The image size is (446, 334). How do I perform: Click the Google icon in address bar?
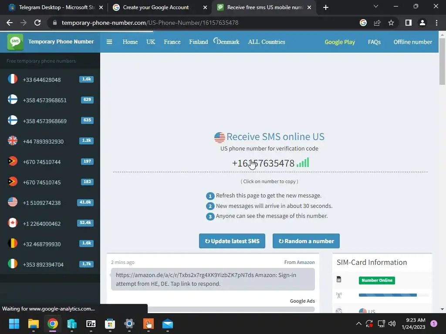coord(363,23)
